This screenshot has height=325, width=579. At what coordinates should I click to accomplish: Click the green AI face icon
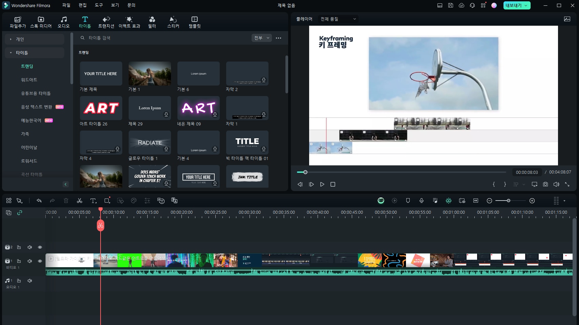click(x=381, y=201)
